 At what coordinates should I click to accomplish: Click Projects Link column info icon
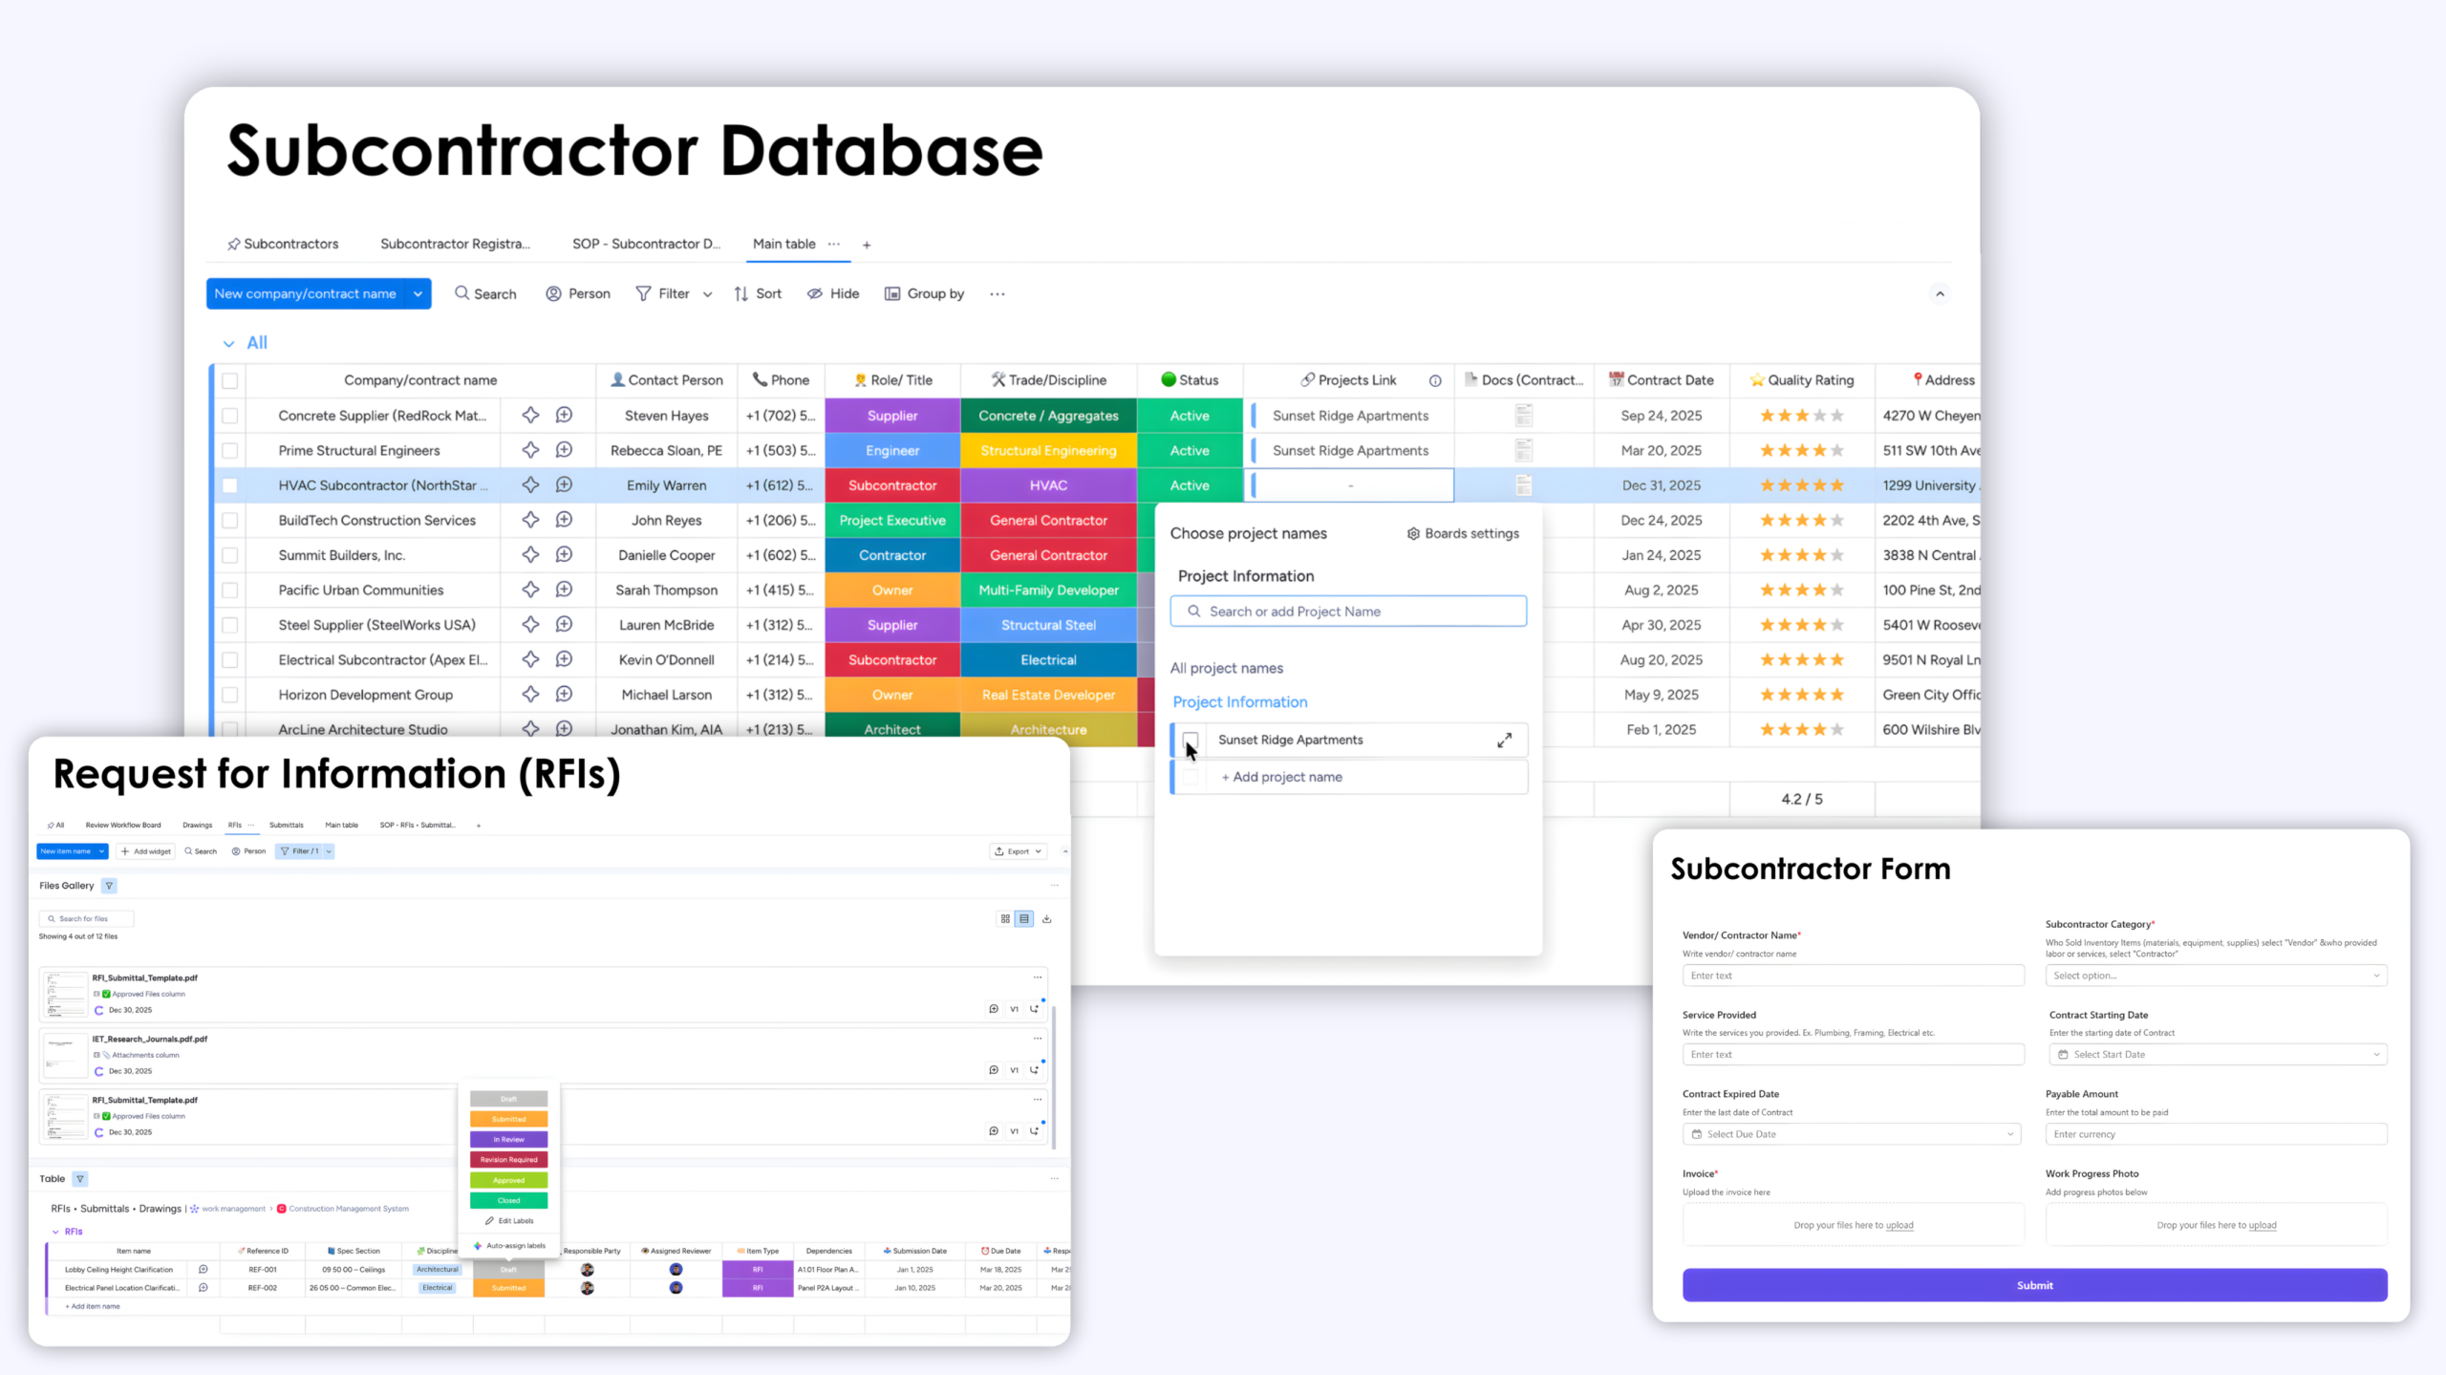[x=1435, y=380]
